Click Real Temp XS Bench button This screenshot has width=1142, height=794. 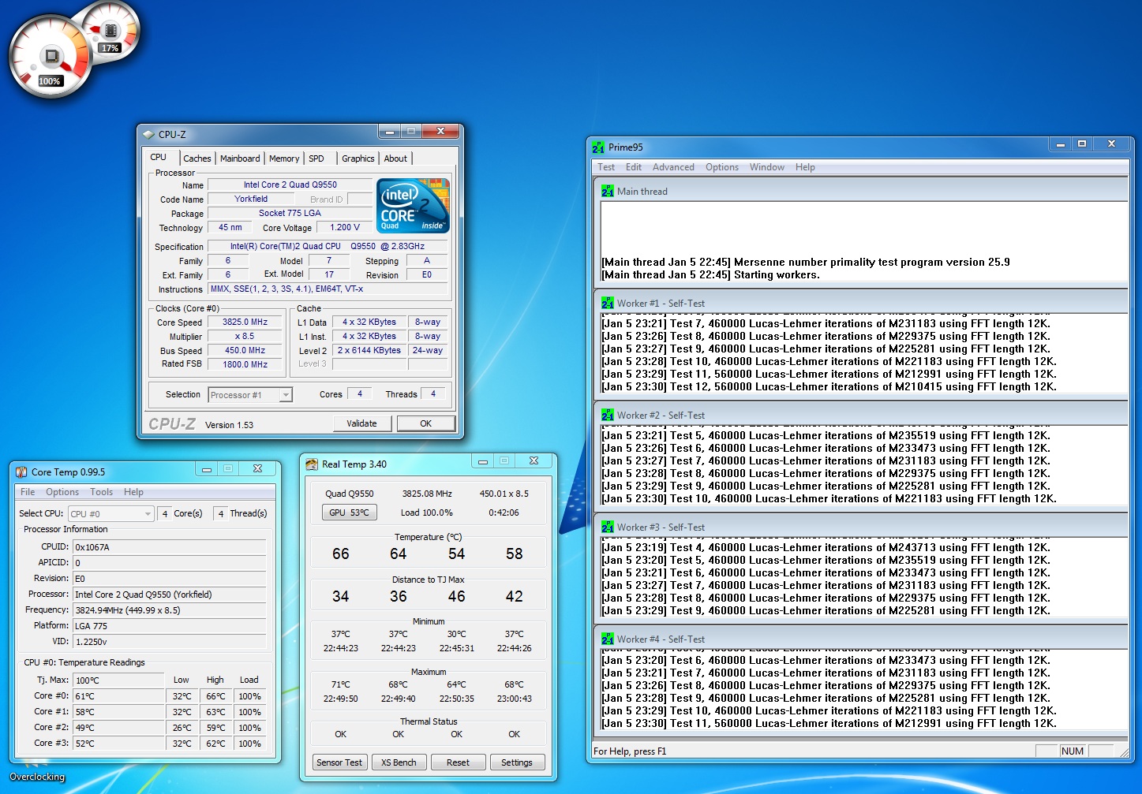399,762
